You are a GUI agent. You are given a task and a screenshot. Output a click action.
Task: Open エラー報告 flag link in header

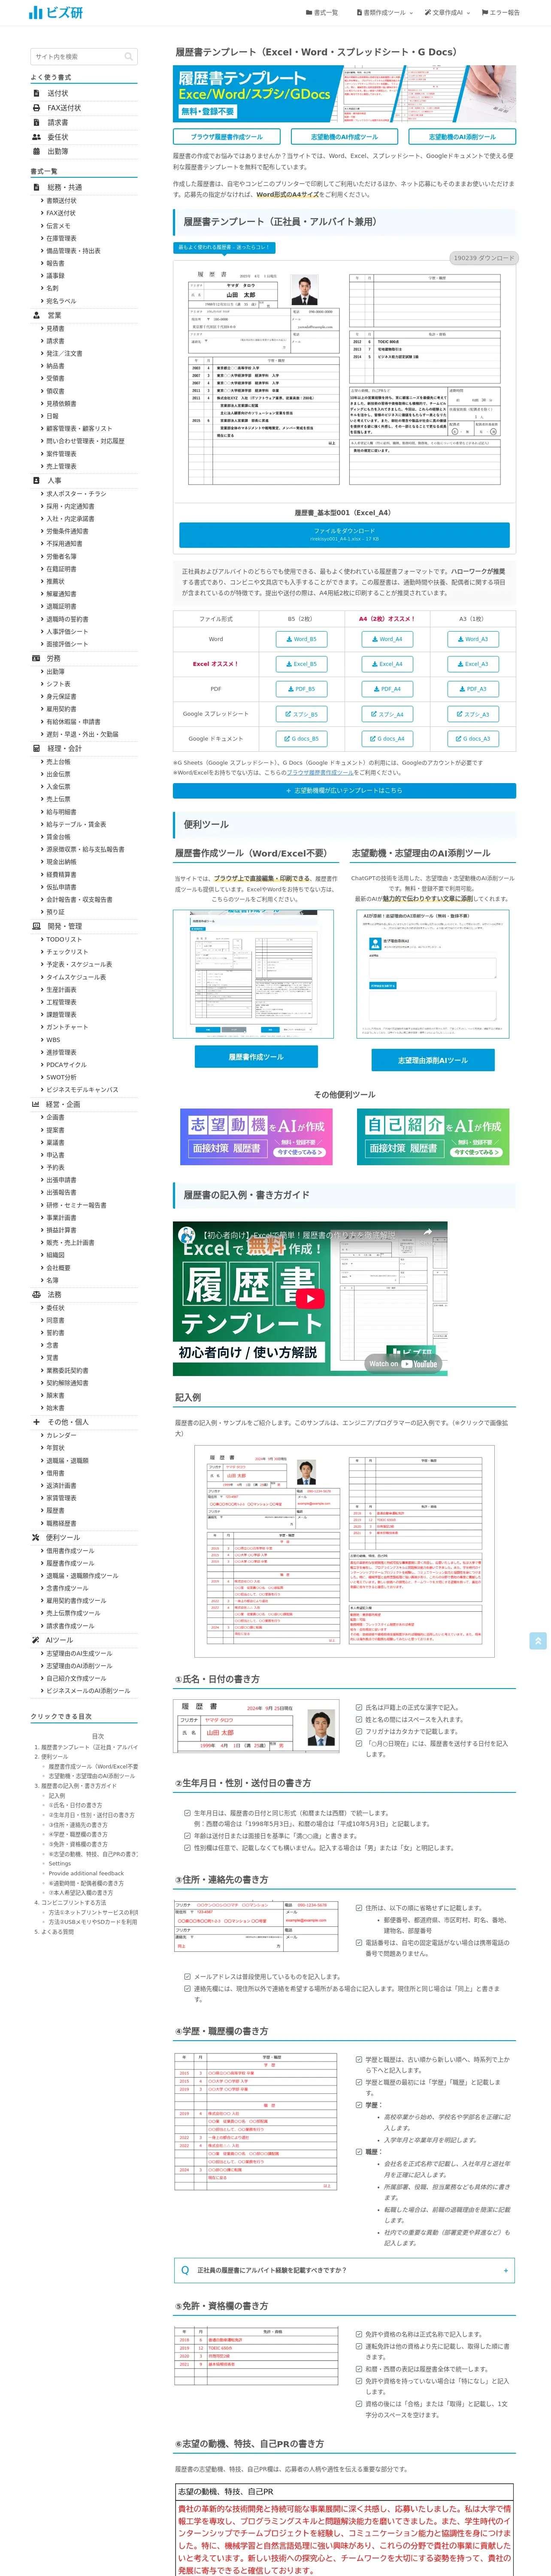501,13
